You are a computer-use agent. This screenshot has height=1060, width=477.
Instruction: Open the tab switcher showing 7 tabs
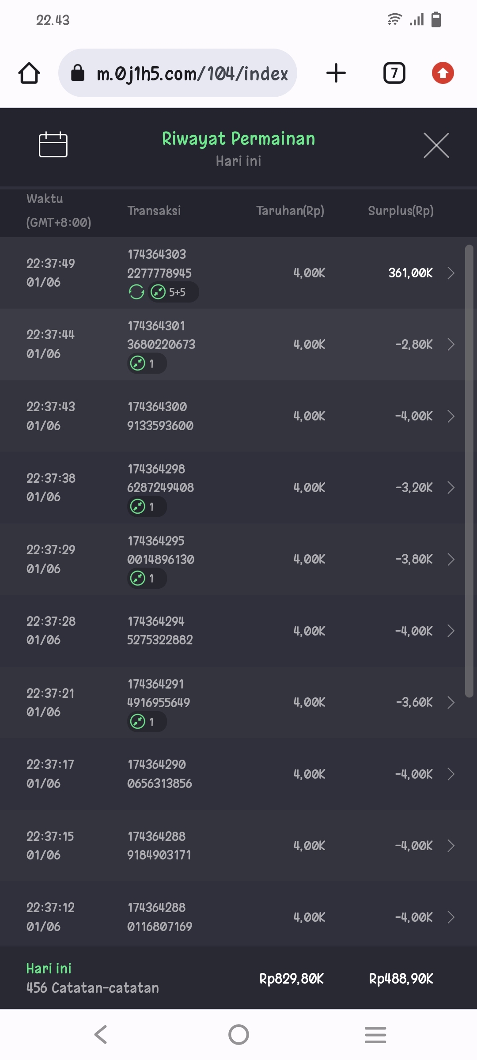[394, 73]
